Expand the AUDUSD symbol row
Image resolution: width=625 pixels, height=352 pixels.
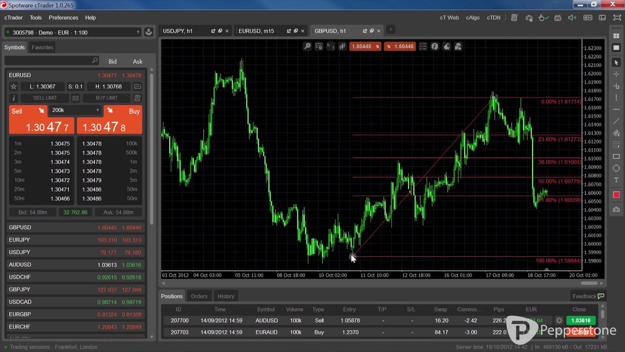click(76, 264)
